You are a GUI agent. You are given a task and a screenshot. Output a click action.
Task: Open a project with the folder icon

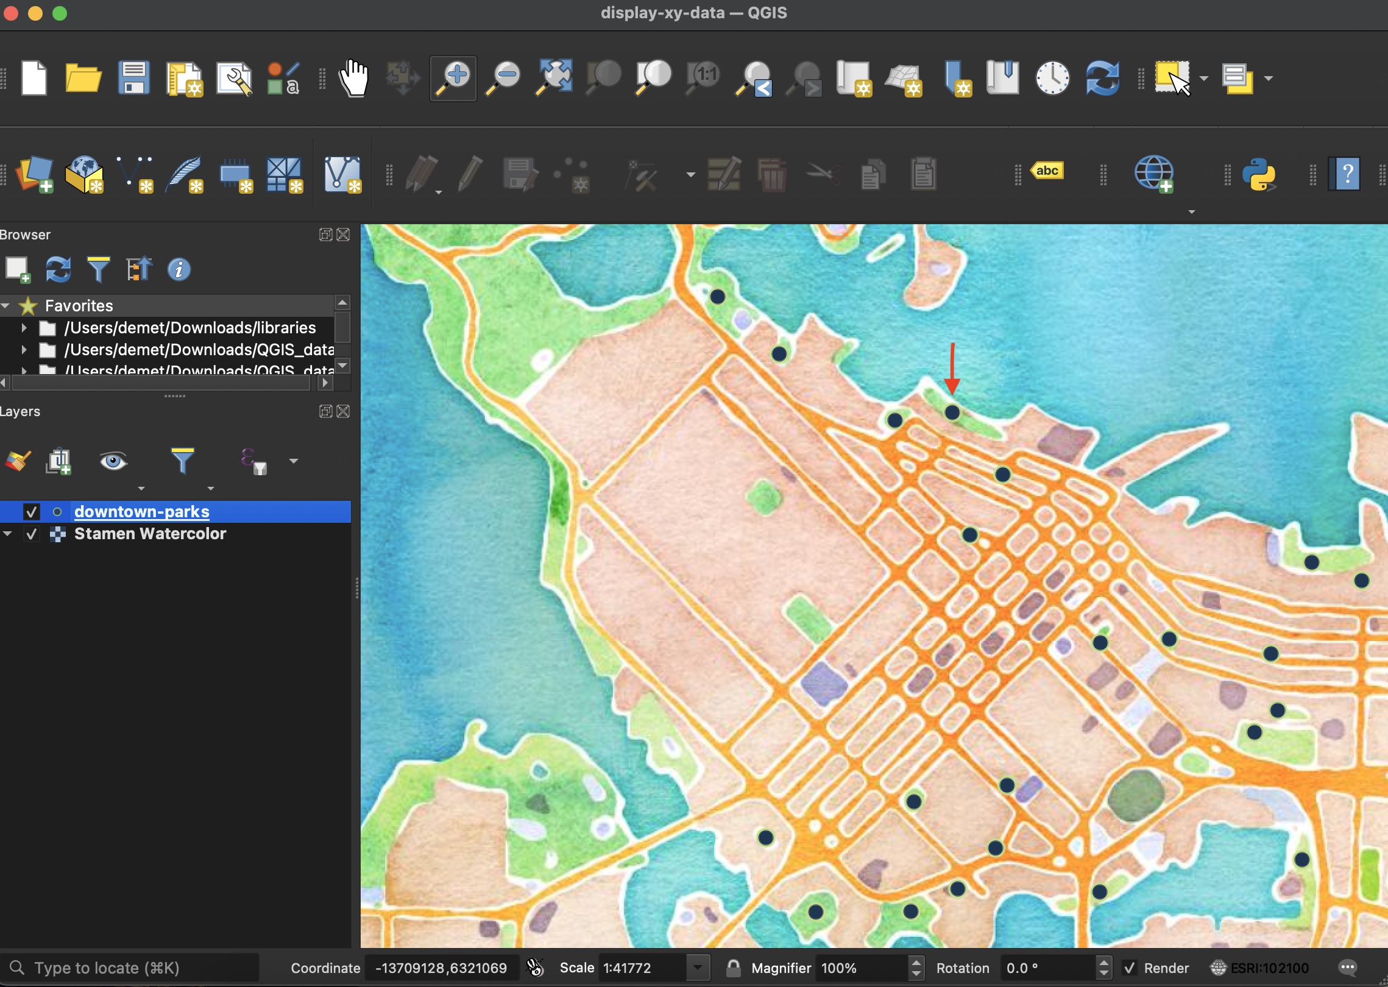[83, 78]
